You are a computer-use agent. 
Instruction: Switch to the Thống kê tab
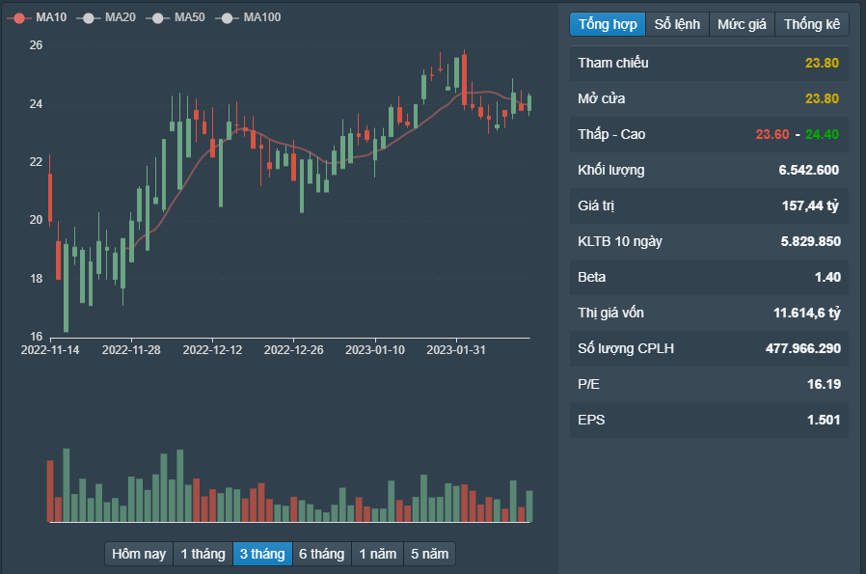click(x=812, y=24)
